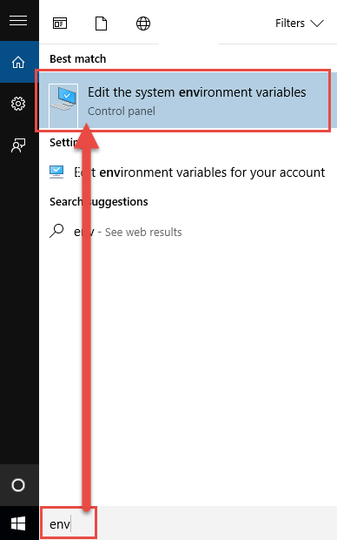The image size is (337, 540).
Task: Click the Best match heading
Action: 77,58
